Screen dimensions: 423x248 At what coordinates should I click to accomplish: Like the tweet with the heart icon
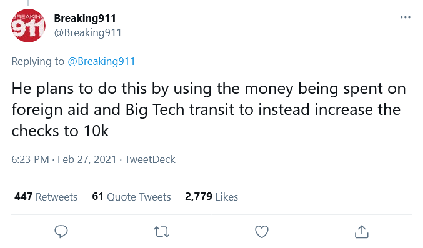262,232
